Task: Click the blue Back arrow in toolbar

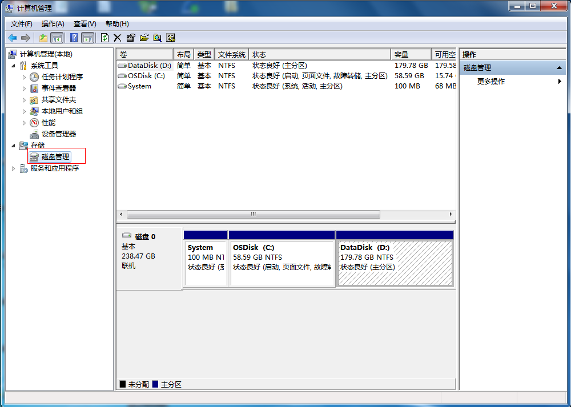Action: 13,38
